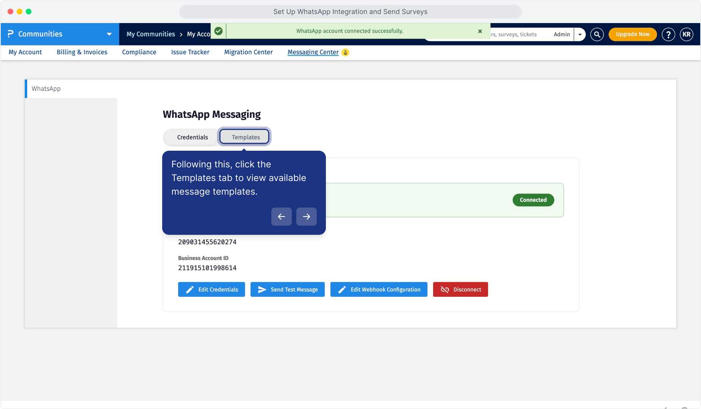Open Billing & Invoices section
This screenshot has width=701, height=409.
(x=82, y=52)
